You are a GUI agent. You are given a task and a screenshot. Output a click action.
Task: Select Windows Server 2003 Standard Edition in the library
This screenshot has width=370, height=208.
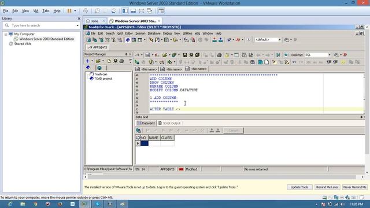tap(46, 39)
